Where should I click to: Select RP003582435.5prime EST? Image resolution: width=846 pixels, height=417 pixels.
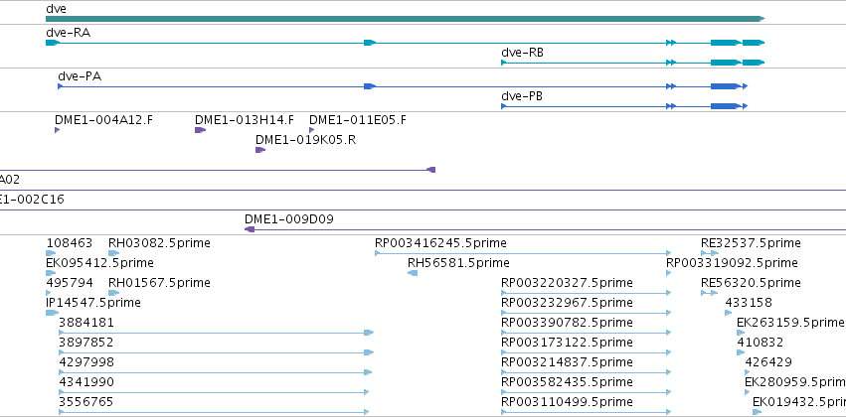tap(567, 382)
